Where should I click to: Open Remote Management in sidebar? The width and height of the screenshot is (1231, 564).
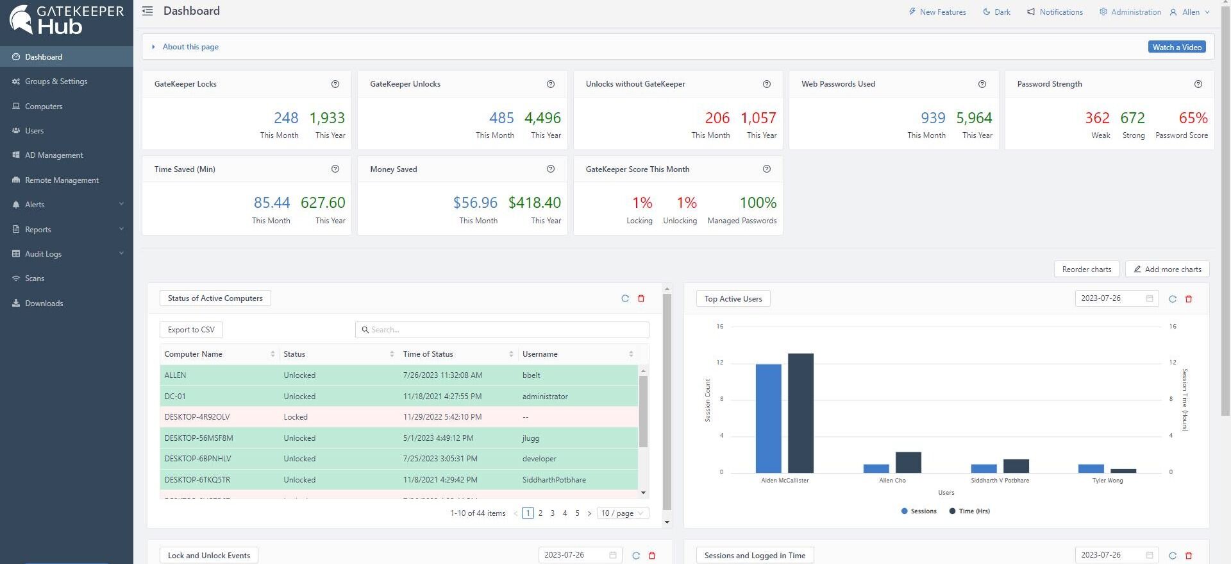point(67,180)
